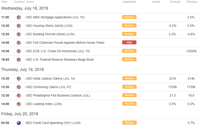Click the 2.5% previous value for Mortgage Applications

tap(191, 17)
